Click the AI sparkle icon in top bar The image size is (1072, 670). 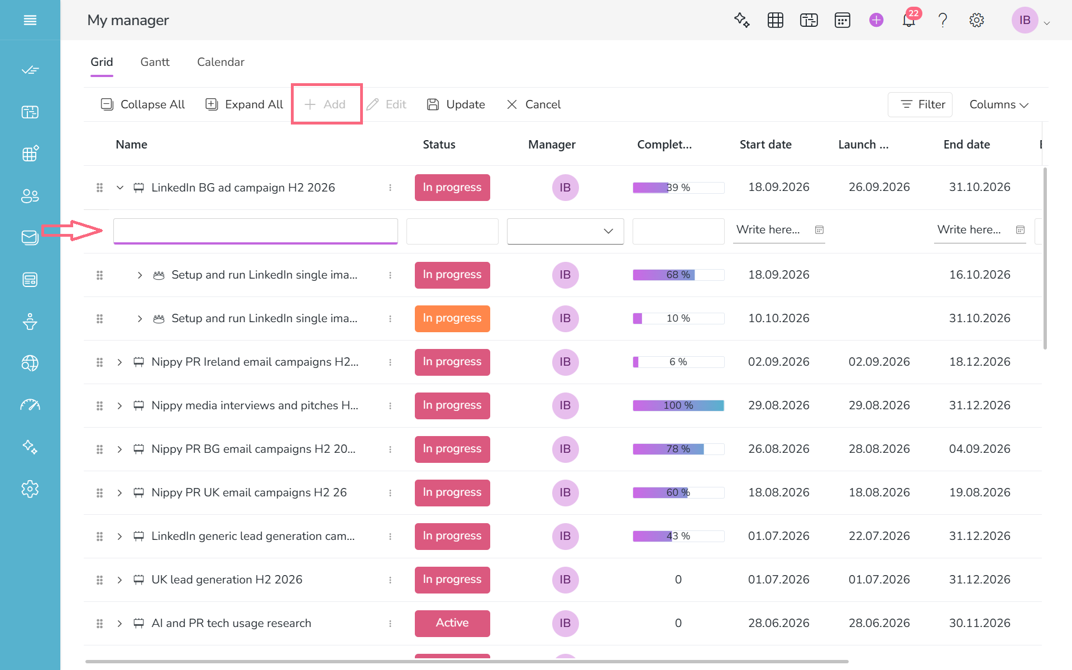coord(741,20)
